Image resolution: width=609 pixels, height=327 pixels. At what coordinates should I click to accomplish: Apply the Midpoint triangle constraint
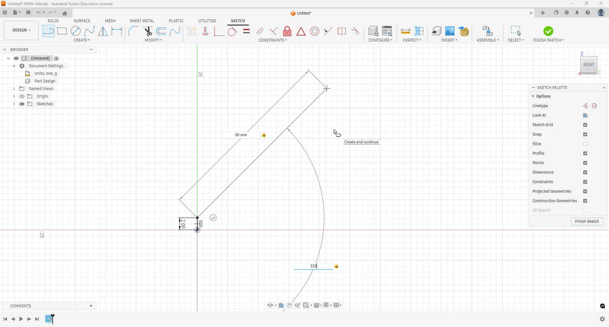pos(301,31)
